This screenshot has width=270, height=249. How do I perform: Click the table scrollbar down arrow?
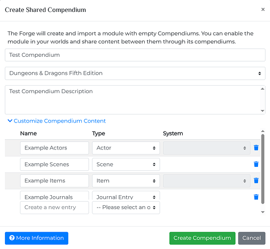[263, 212]
